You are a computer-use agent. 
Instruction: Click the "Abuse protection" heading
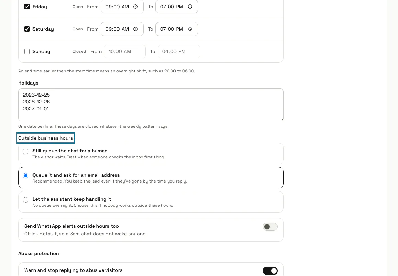point(39,254)
